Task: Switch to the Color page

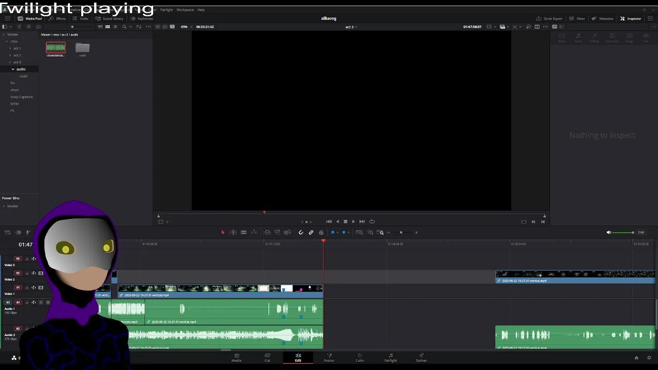Action: 360,357
